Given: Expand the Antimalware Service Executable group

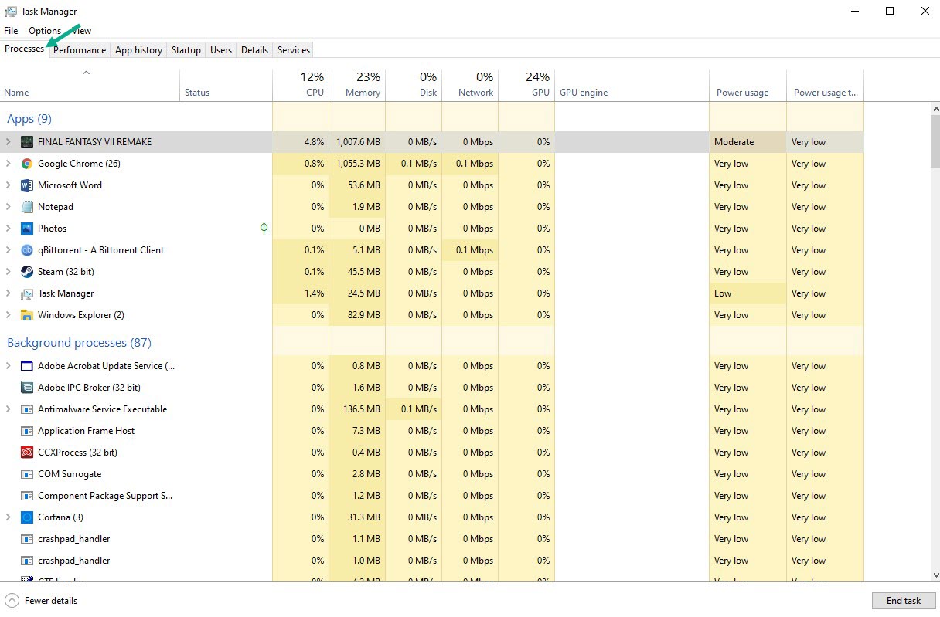Looking at the screenshot, I should tap(9, 409).
